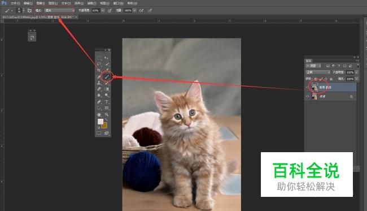The image size is (367, 211).
Task: Toggle Quick Mask mode in toolbox
Action: pyautogui.click(x=99, y=133)
